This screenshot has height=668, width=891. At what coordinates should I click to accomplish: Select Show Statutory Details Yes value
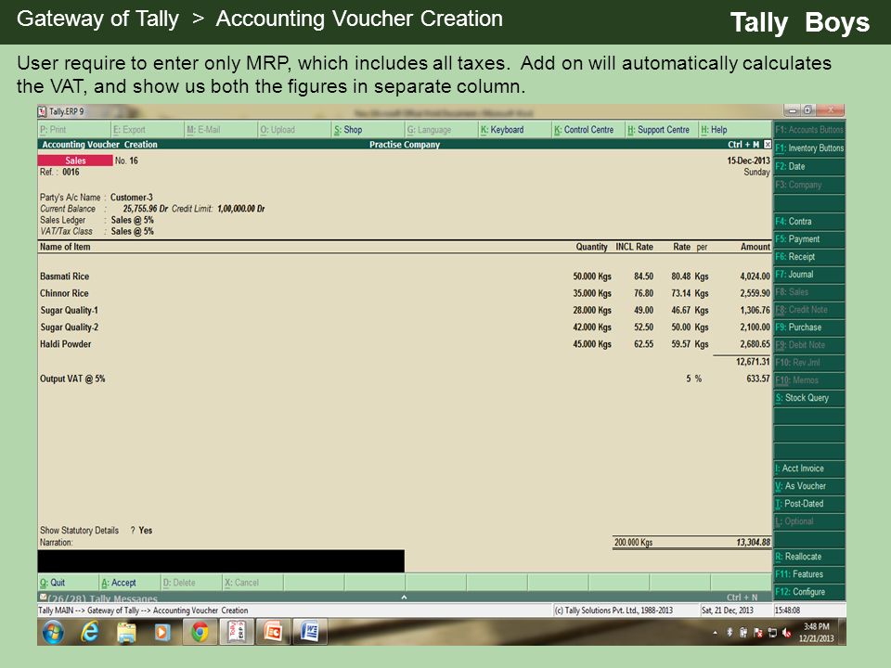point(146,530)
